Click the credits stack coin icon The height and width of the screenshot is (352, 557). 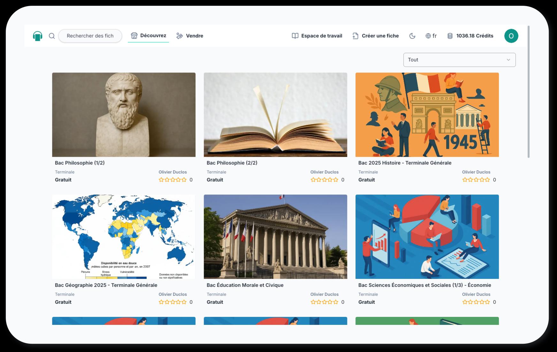(450, 36)
